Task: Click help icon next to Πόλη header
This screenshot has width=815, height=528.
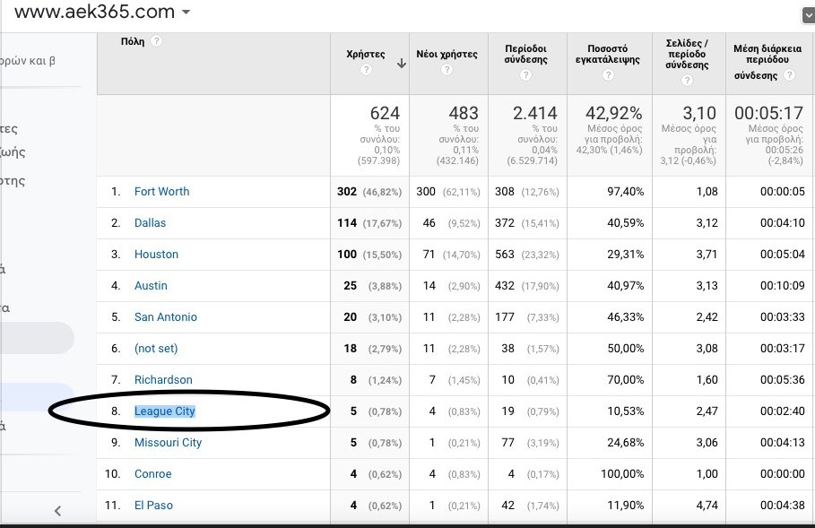Action: [157, 41]
